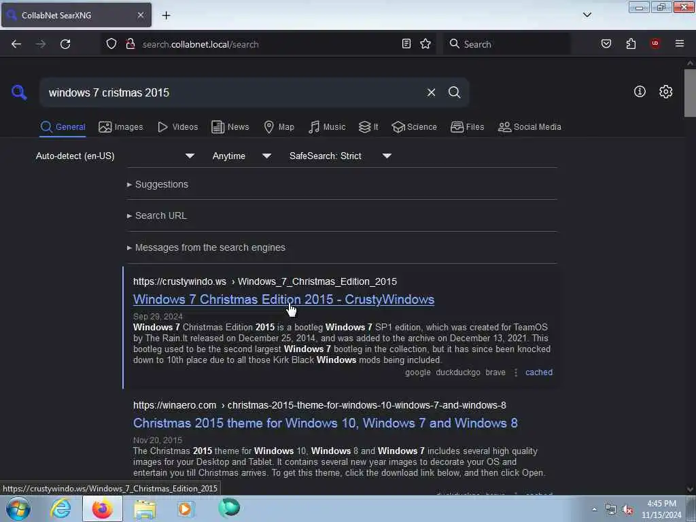Show hidden tray icons arrow
696x522 pixels.
tap(594, 510)
